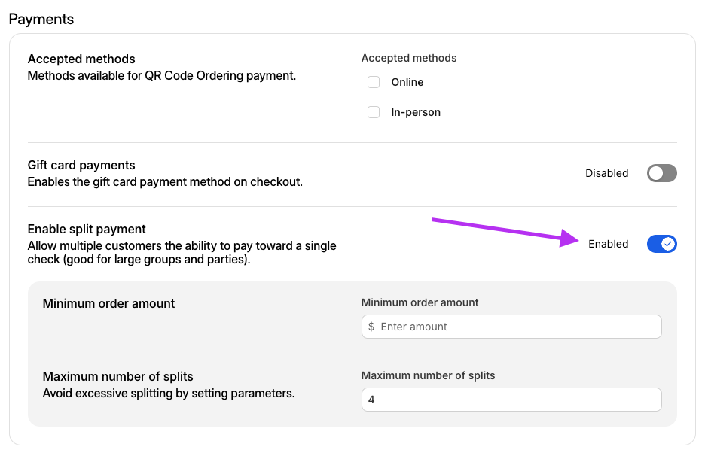This screenshot has width=711, height=456.
Task: Tick the In-person payment checkbox
Action: (374, 112)
